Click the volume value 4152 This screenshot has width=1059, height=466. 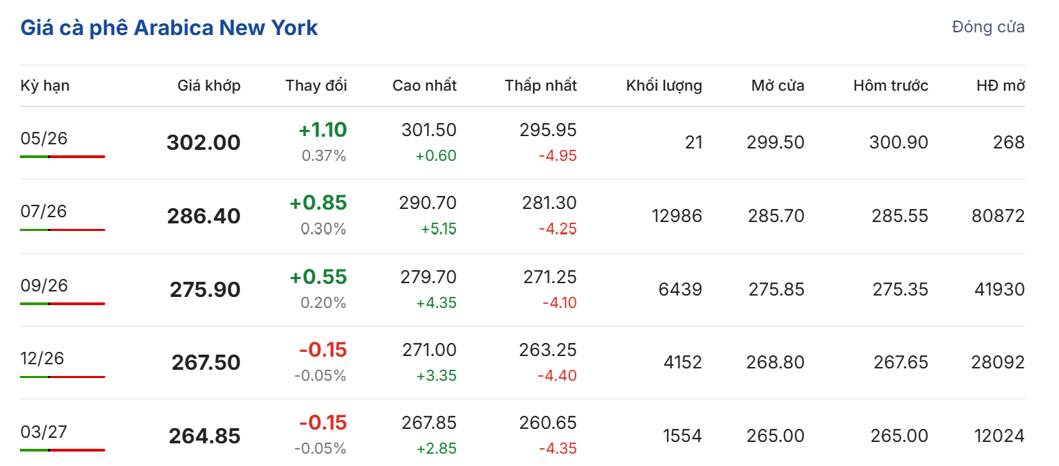(x=682, y=362)
